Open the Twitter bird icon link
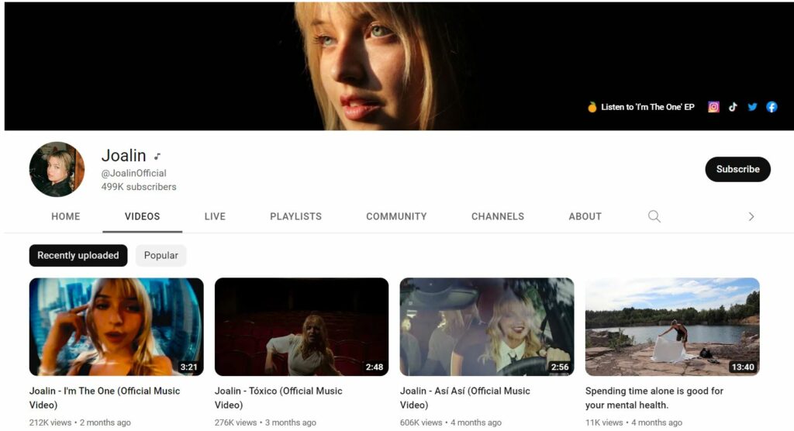This screenshot has width=794, height=431. click(752, 107)
